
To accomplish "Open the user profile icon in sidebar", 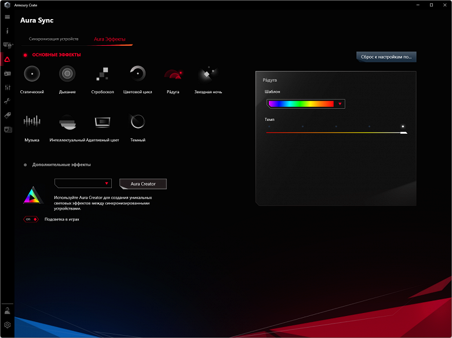I will pos(8,310).
